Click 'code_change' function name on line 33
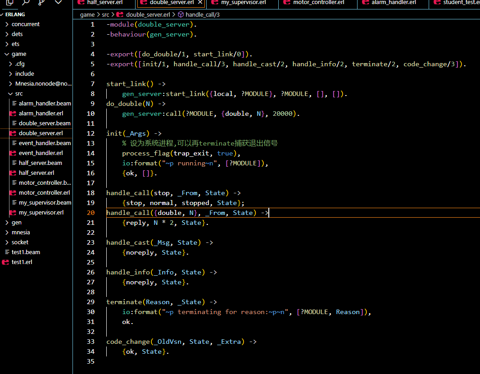Image resolution: width=480 pixels, height=374 pixels. [128, 342]
